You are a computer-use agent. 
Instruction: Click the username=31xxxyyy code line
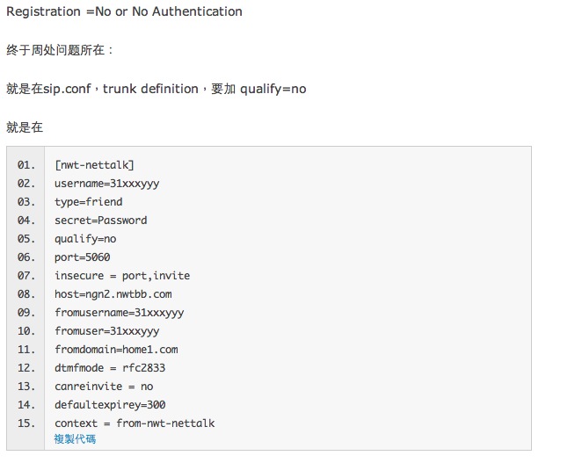point(106,184)
